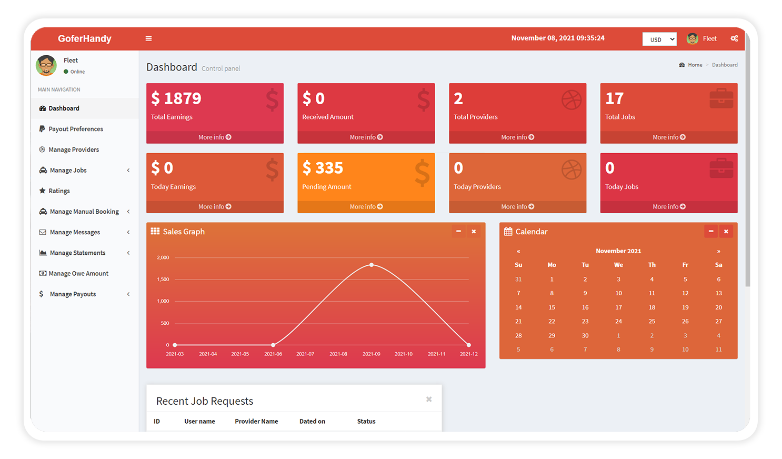The height and width of the screenshot is (459, 782).
Task: Open Ratings menu item
Action: coord(85,191)
